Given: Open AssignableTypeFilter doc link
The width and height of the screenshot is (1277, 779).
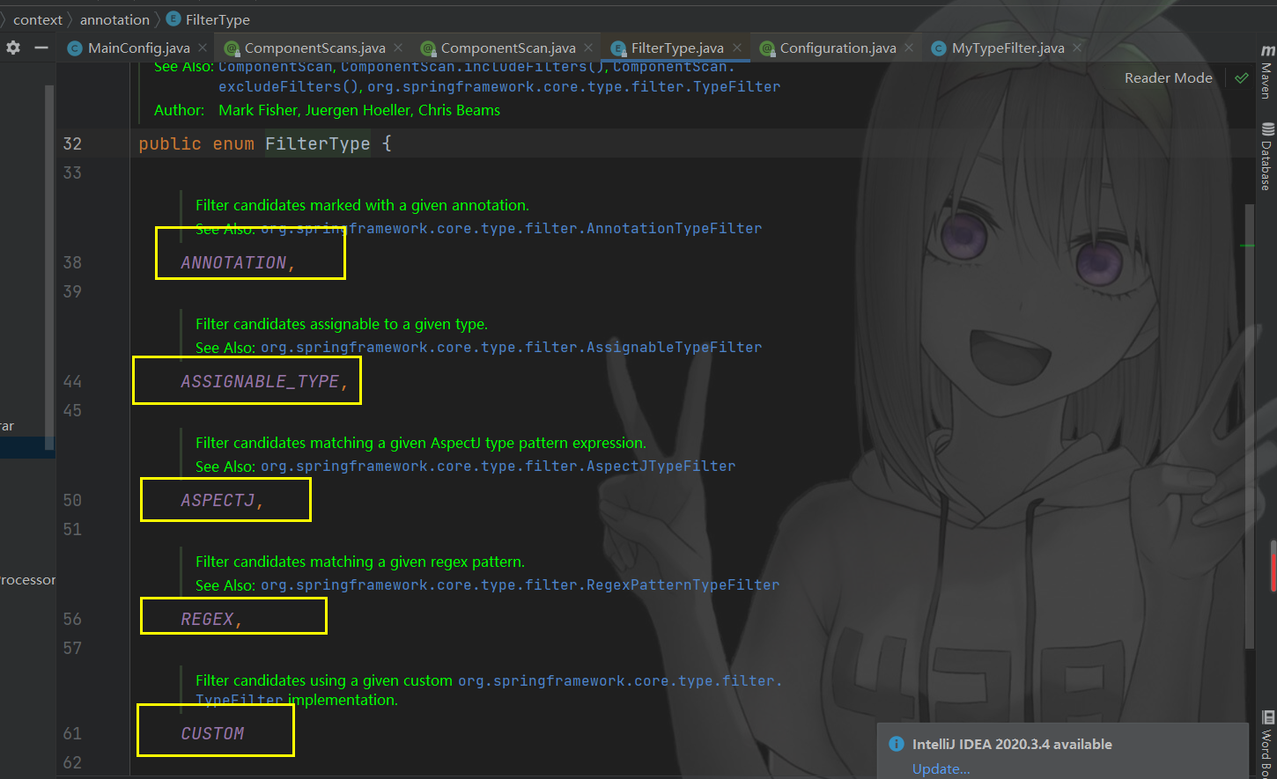Looking at the screenshot, I should coord(512,347).
